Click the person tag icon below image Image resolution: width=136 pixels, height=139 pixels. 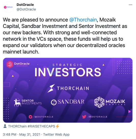point(5,126)
